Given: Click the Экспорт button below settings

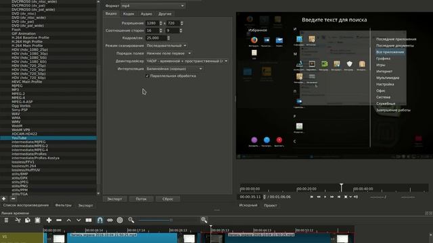Looking at the screenshot, I should 114,199.
